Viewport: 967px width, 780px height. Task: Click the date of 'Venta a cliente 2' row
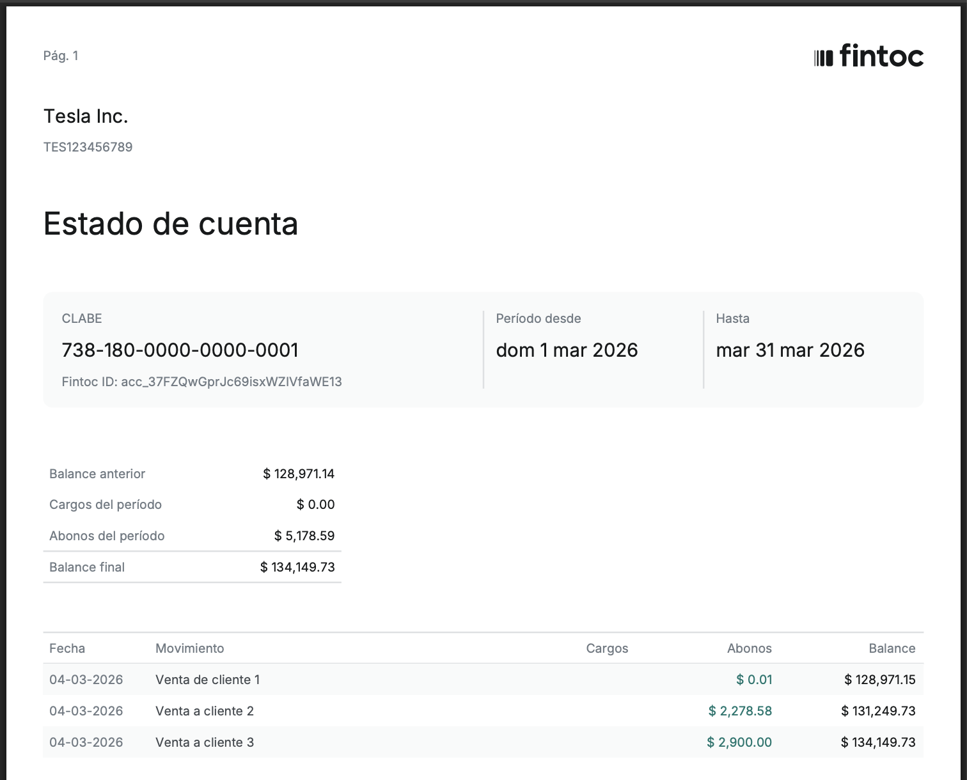point(86,711)
